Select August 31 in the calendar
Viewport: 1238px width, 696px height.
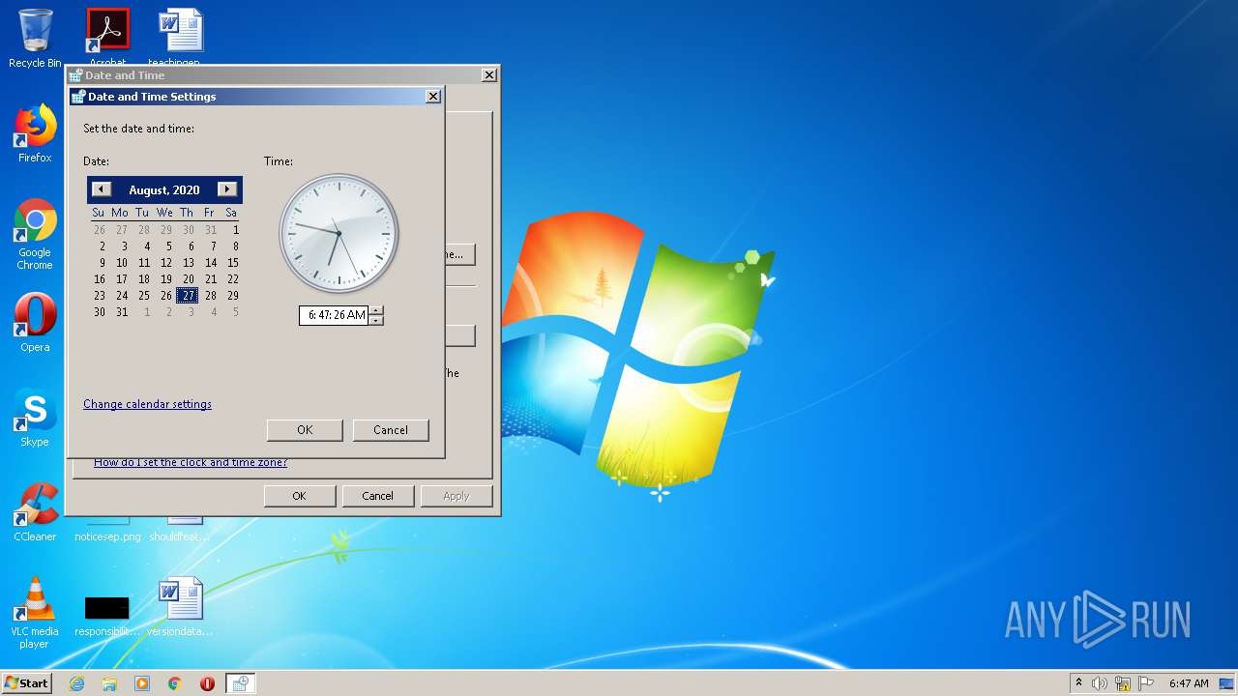tap(122, 312)
